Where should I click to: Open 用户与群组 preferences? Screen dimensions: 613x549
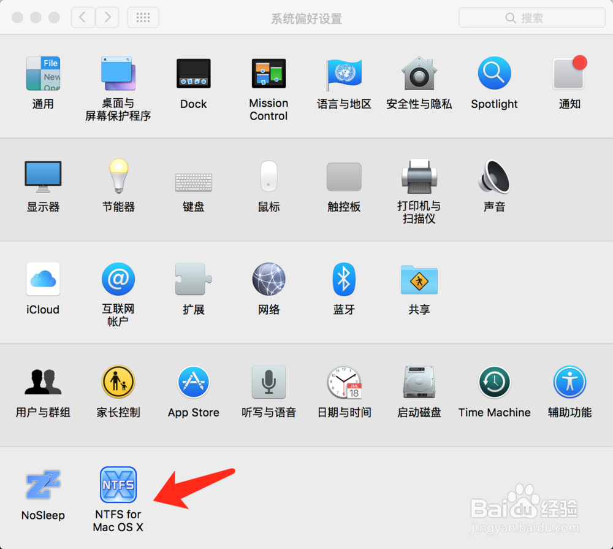point(43,382)
